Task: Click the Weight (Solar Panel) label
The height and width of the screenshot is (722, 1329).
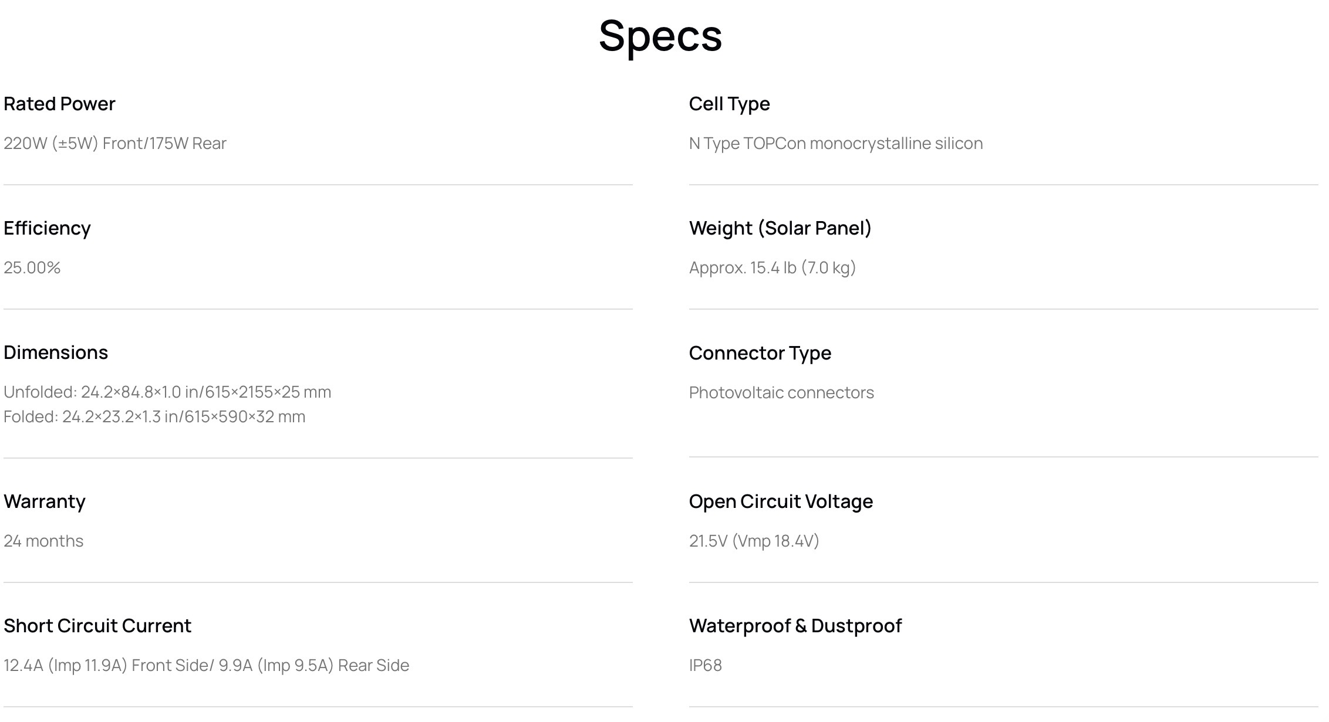Action: pos(780,228)
